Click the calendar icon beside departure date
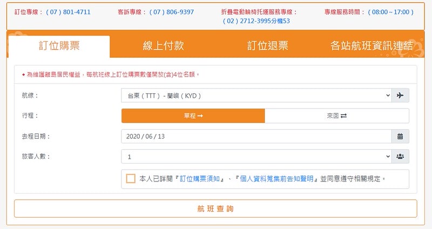 400,136
